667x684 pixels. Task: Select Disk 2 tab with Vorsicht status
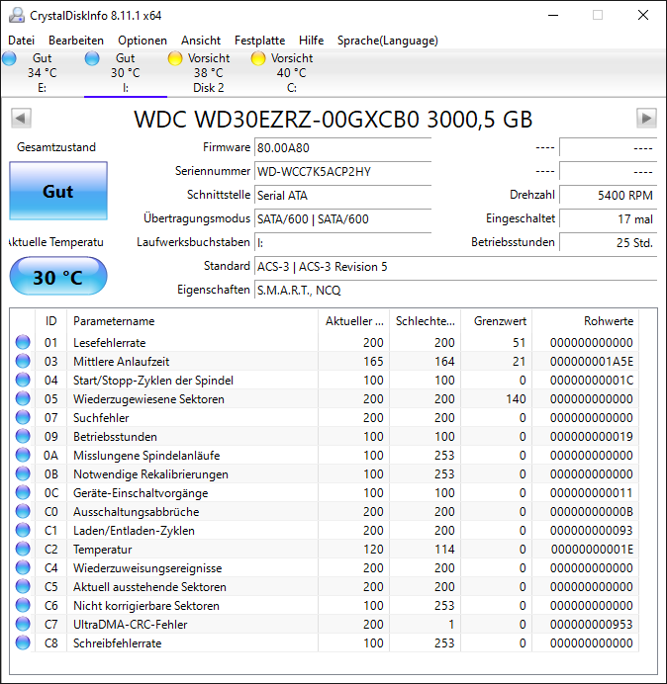[x=209, y=73]
